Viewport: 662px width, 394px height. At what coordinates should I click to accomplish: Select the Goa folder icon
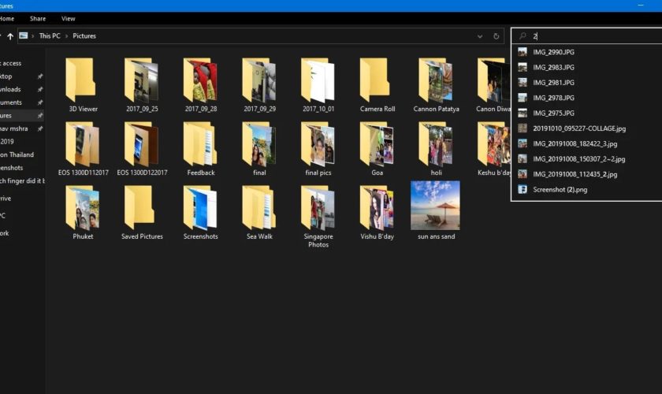(x=377, y=144)
